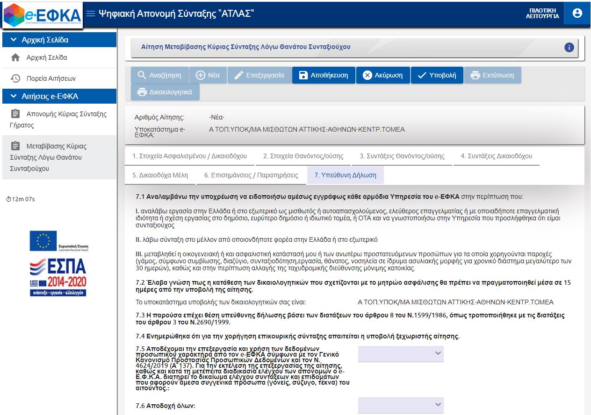Open tab 6. Επισημάνσεις / Παρατηρήσεις
This screenshot has width=591, height=415.
(251, 176)
